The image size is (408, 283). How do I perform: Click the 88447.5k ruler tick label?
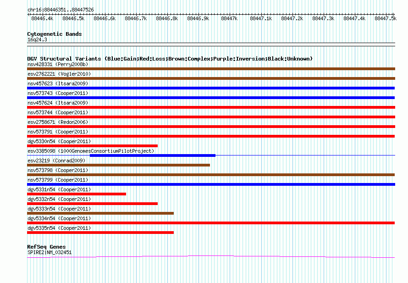[x=386, y=18]
